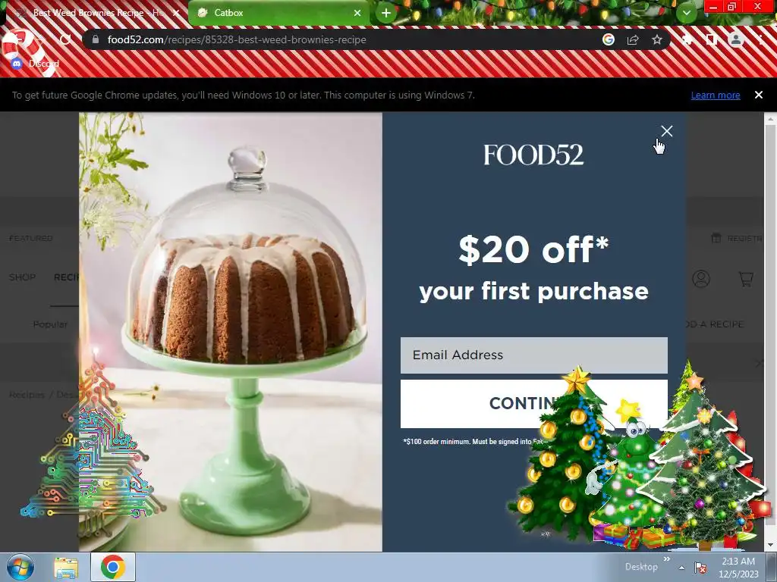This screenshot has width=777, height=582.
Task: Focus the Email Address field
Action: click(x=533, y=355)
